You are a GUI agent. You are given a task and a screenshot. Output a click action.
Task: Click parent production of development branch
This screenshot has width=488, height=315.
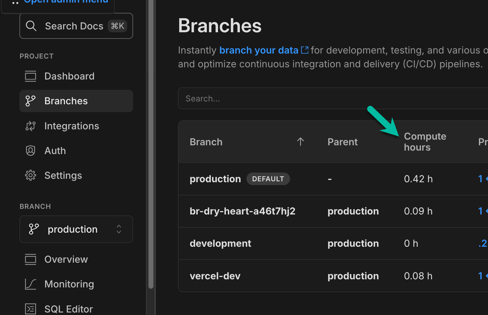coord(353,243)
